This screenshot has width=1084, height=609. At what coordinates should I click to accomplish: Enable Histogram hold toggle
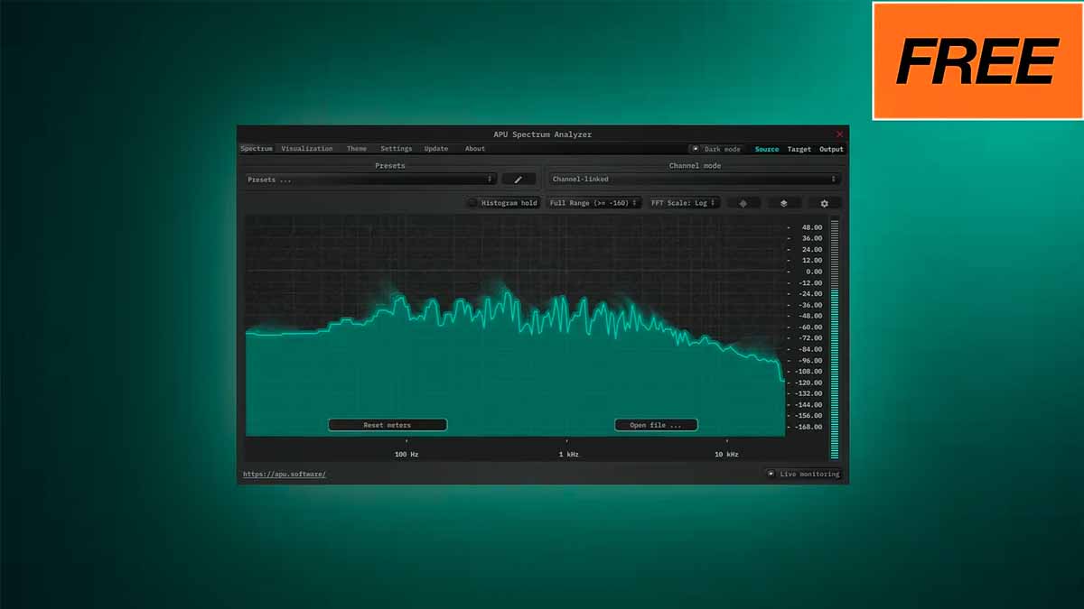pos(472,203)
